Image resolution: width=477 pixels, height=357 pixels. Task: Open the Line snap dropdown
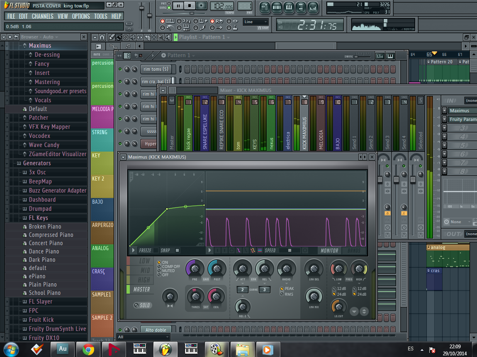tap(256, 22)
